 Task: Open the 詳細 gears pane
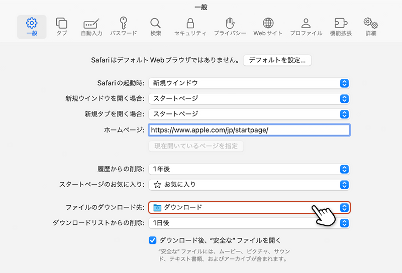pyautogui.click(x=371, y=27)
